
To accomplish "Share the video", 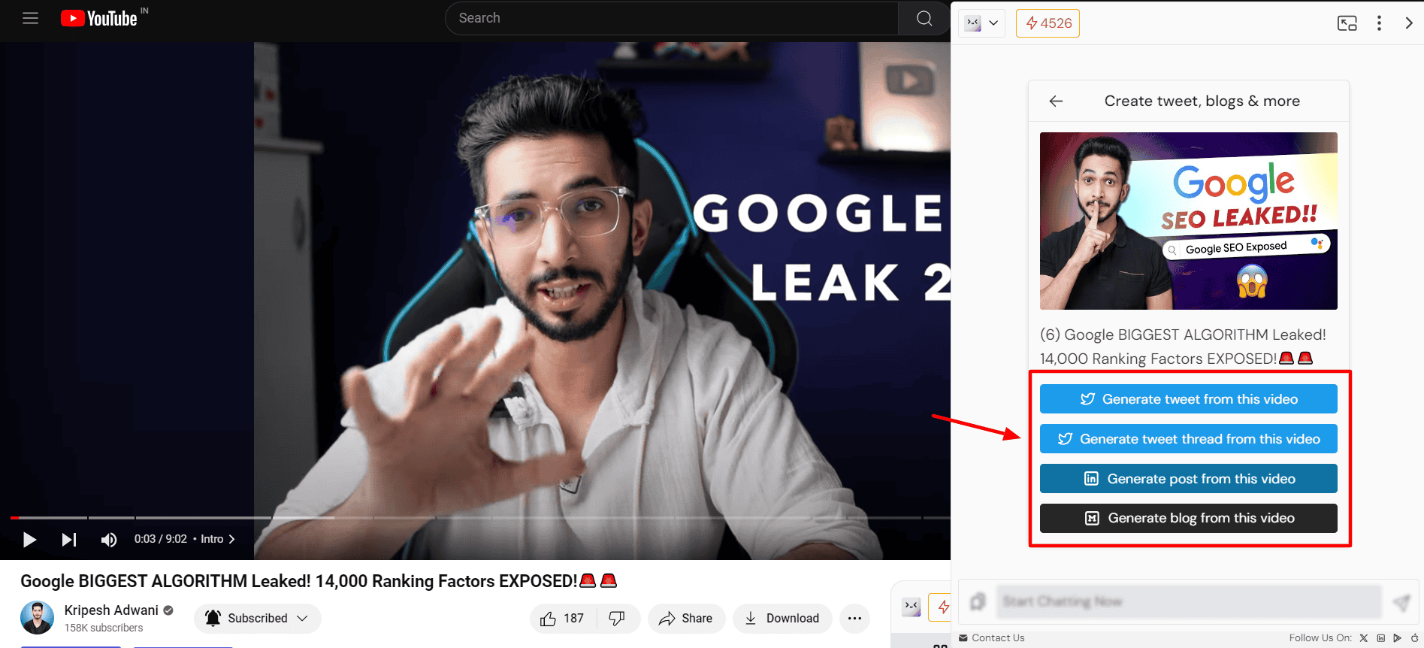I will click(x=686, y=618).
